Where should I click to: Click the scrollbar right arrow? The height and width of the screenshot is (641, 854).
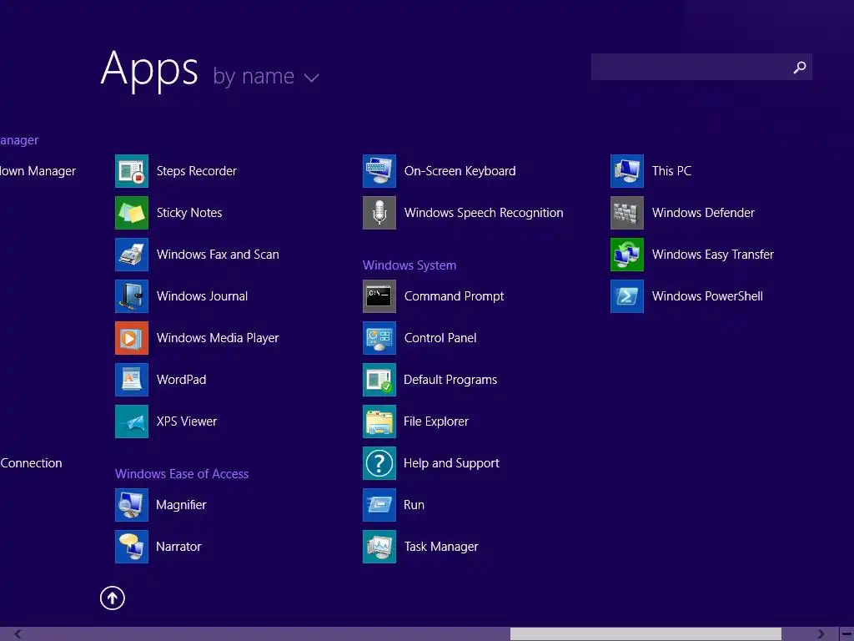click(821, 634)
